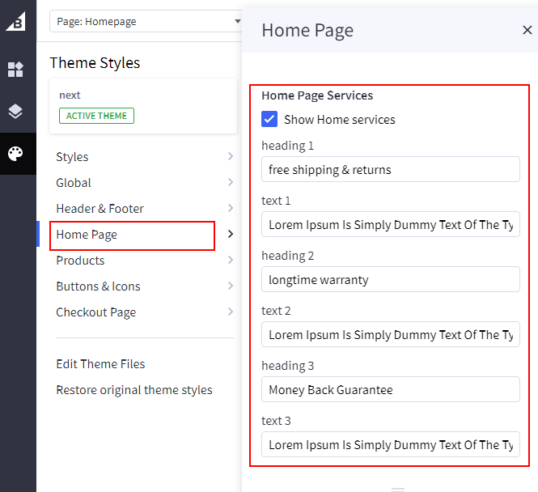538x492 pixels.
Task: Click the heading 3 Money Back Guarantee field
Action: coord(391,390)
